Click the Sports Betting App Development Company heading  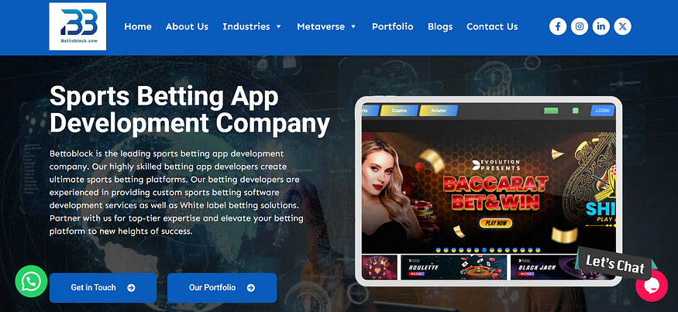189,110
